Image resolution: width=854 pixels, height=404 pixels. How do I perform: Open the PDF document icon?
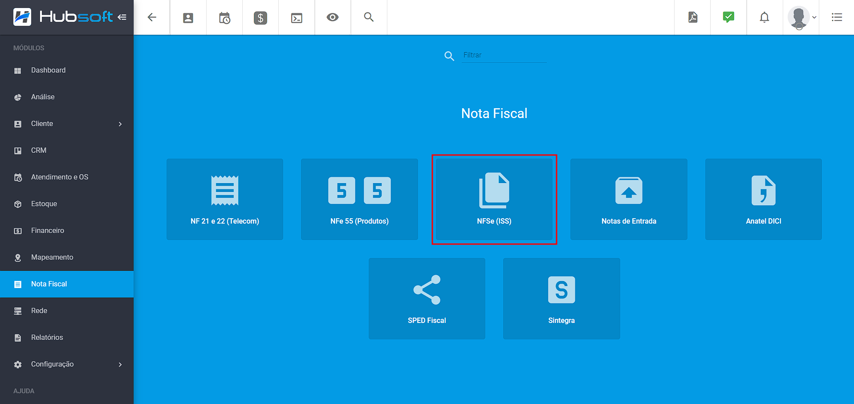(x=693, y=17)
